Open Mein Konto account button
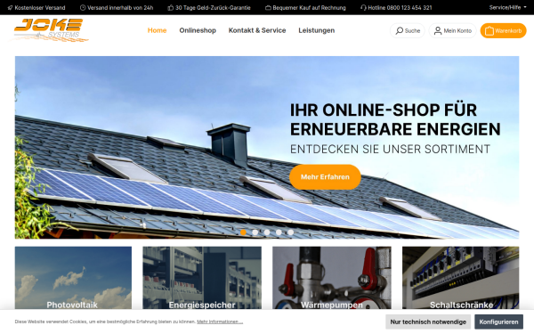This screenshot has width=534, height=334. click(453, 30)
